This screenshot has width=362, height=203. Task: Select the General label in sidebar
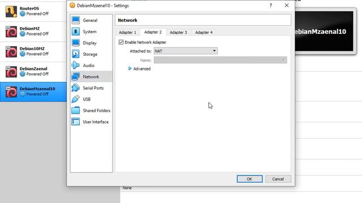[x=90, y=20]
